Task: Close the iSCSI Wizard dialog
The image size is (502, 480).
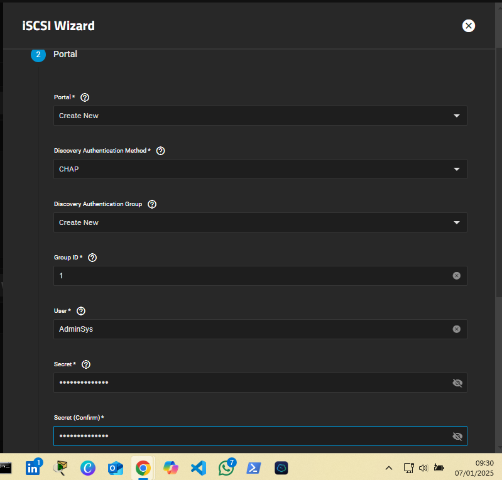Action: pos(468,26)
